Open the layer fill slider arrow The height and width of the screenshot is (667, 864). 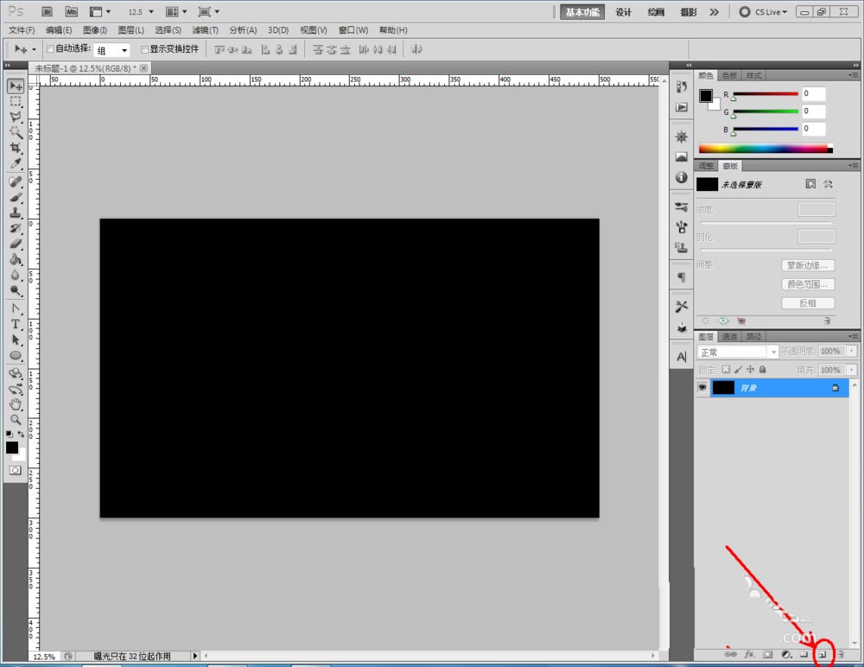click(x=852, y=370)
